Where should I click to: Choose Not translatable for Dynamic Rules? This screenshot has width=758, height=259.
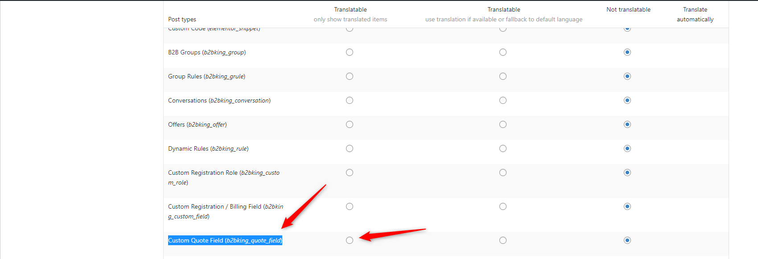pos(627,148)
